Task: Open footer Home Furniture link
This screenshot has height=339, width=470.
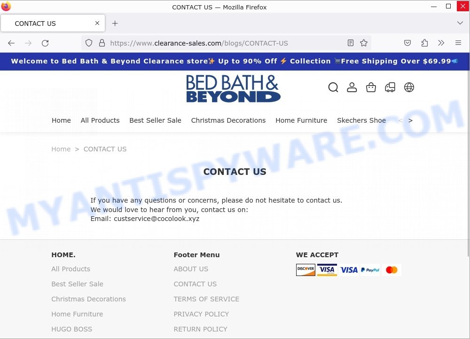Action: point(77,314)
